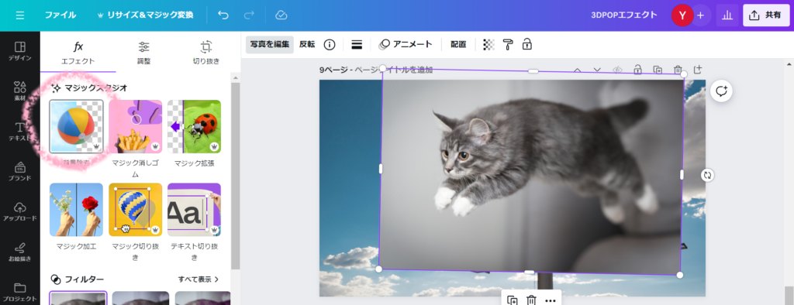Open the hamburger main menu
Image resolution: width=794 pixels, height=305 pixels.
19,15
